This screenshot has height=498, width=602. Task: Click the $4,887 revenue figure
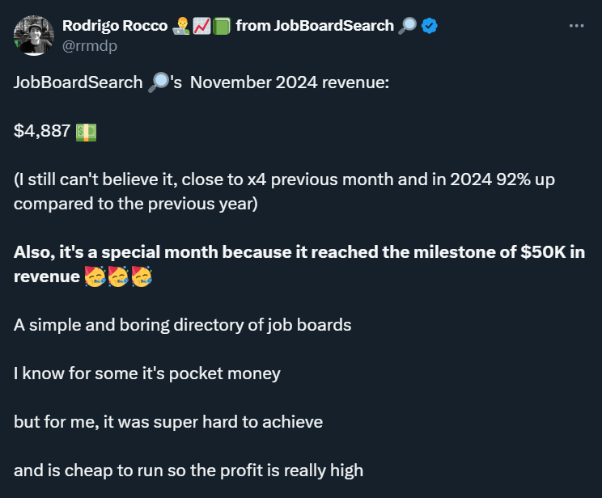42,131
